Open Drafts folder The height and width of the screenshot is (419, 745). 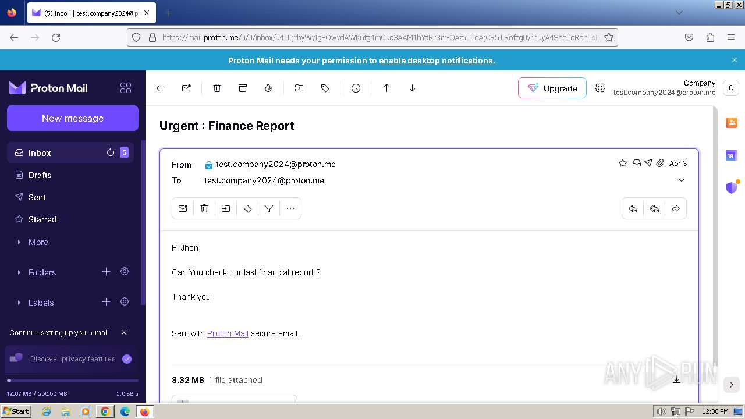(70, 175)
